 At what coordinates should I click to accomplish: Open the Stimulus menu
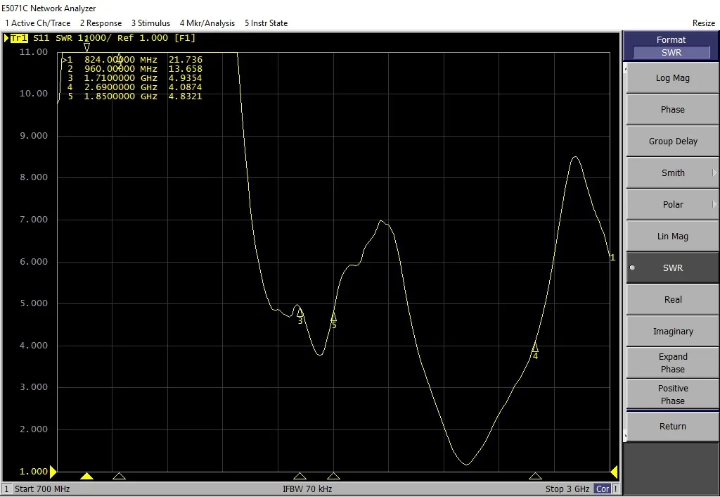pos(150,23)
